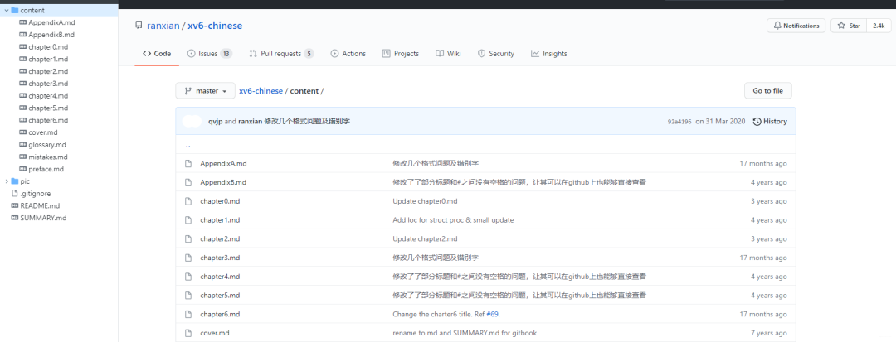Click the Go to file button
The image size is (896, 342).
(768, 91)
